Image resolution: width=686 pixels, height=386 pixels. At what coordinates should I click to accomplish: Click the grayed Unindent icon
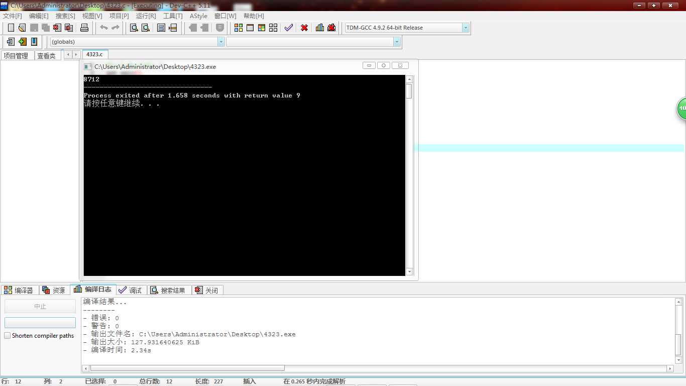tap(204, 28)
